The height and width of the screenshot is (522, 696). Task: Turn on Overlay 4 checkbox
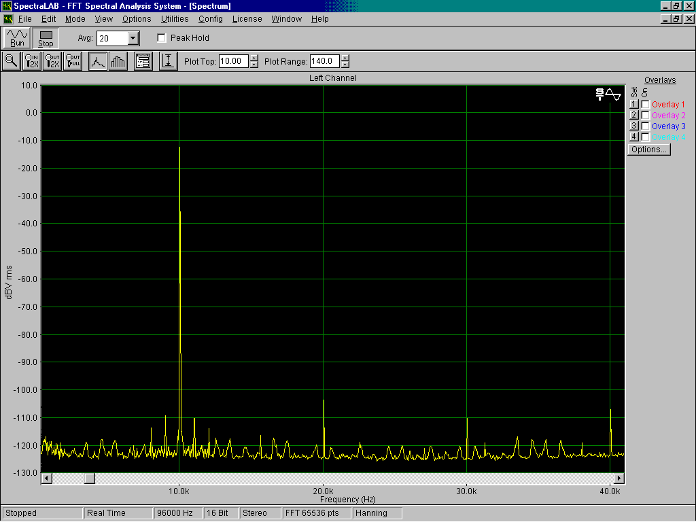[x=646, y=137]
